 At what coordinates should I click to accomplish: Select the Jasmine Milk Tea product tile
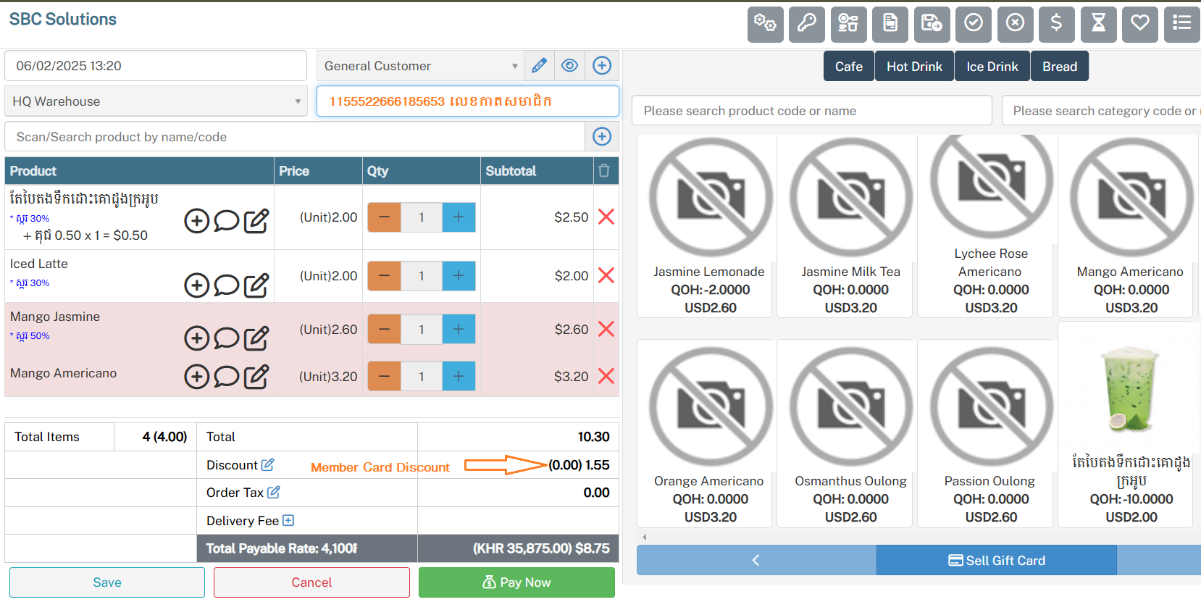click(x=850, y=226)
